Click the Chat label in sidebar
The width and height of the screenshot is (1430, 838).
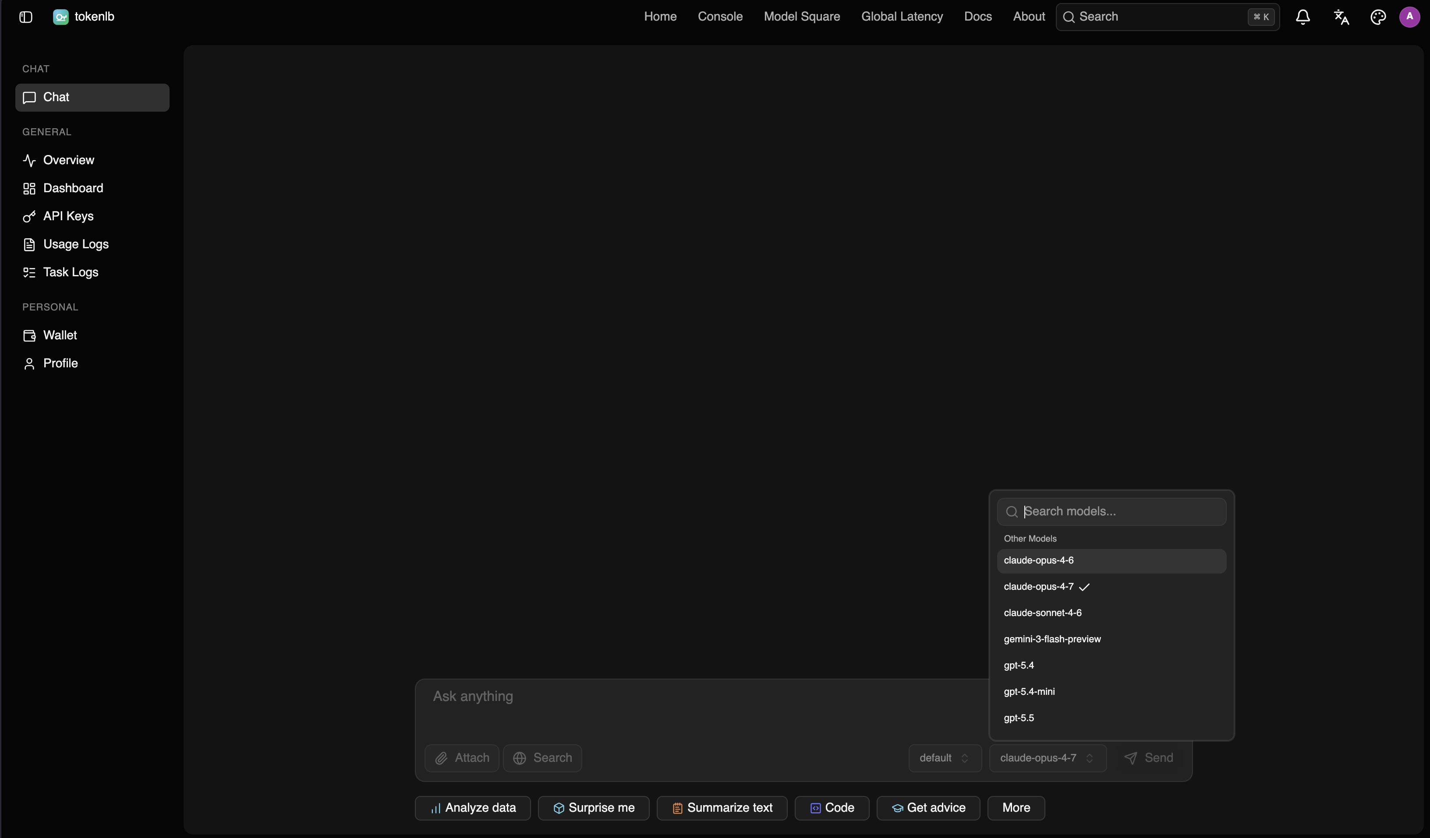56,98
